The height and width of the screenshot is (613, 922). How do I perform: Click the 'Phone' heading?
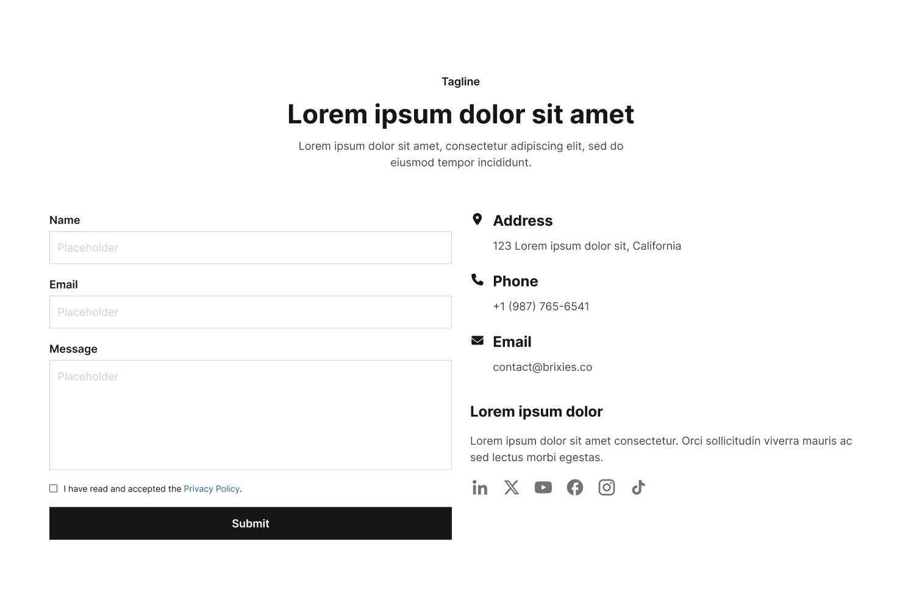click(x=515, y=281)
